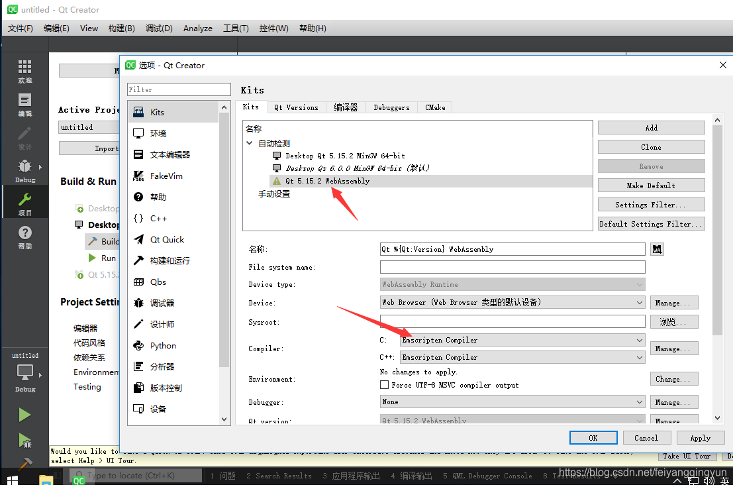The height and width of the screenshot is (485, 733).
Task: Collapse the auto-detected kits tree group
Action: point(250,143)
